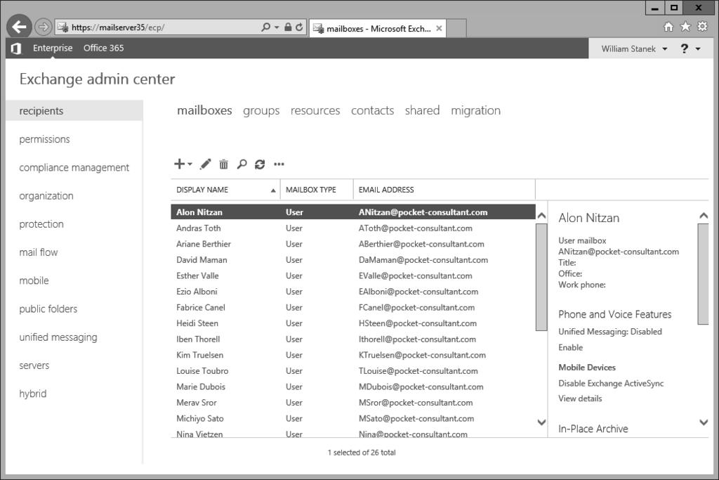Open the Help question mark icon
This screenshot has height=480, width=719.
point(684,48)
